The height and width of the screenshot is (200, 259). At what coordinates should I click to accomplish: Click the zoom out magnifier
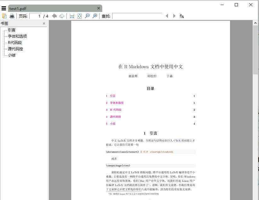pos(87,16)
